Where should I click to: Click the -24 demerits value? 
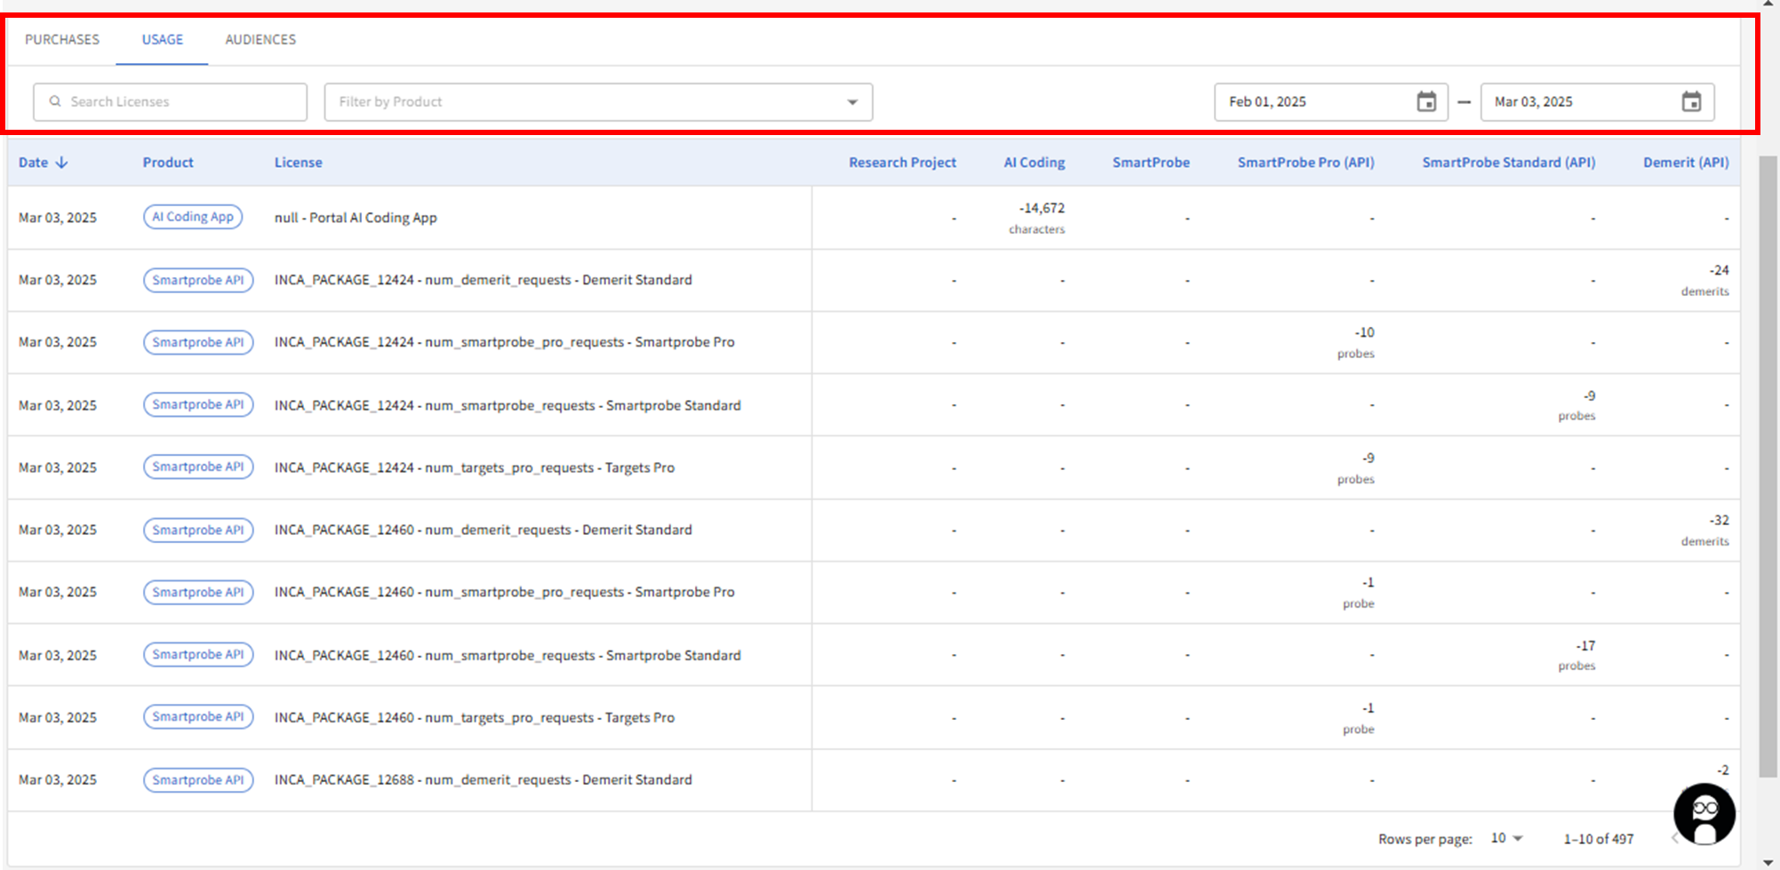pyautogui.click(x=1705, y=280)
